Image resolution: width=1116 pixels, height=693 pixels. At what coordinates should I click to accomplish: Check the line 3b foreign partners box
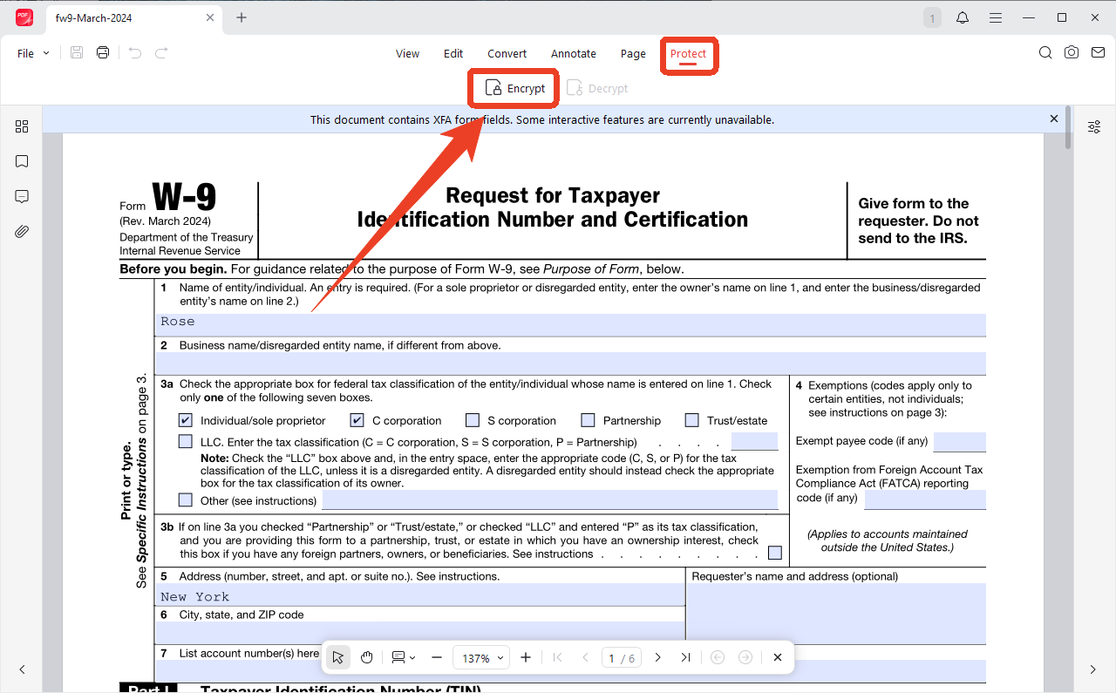(775, 553)
